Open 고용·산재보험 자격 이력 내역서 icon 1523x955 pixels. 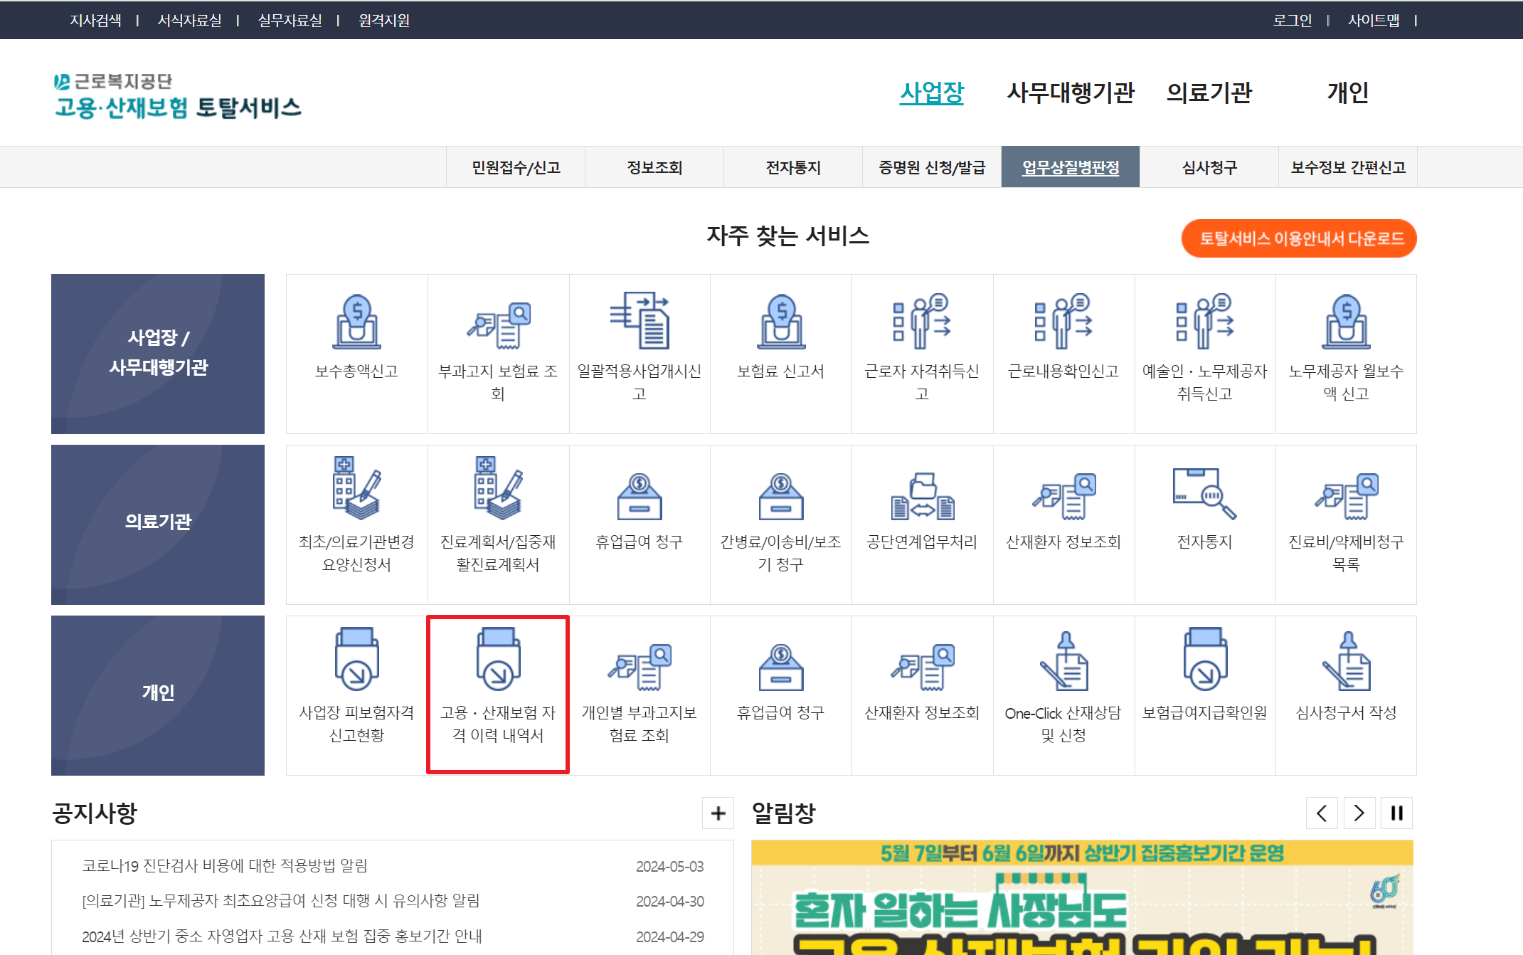498,659
